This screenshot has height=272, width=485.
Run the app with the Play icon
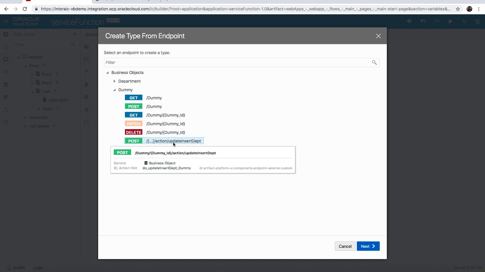pos(451,22)
